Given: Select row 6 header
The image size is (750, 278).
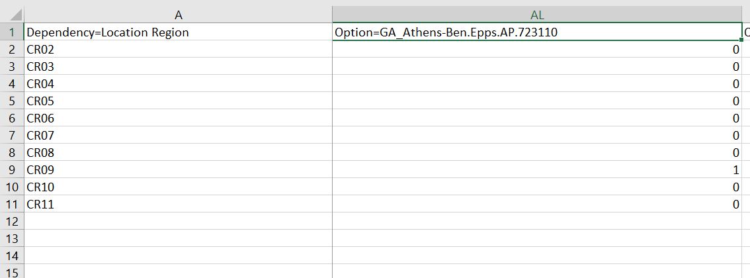Looking at the screenshot, I should click(11, 118).
